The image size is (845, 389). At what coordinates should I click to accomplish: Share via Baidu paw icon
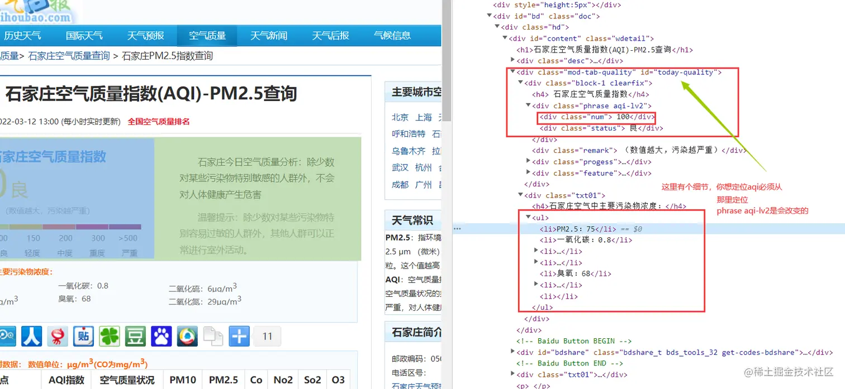161,336
